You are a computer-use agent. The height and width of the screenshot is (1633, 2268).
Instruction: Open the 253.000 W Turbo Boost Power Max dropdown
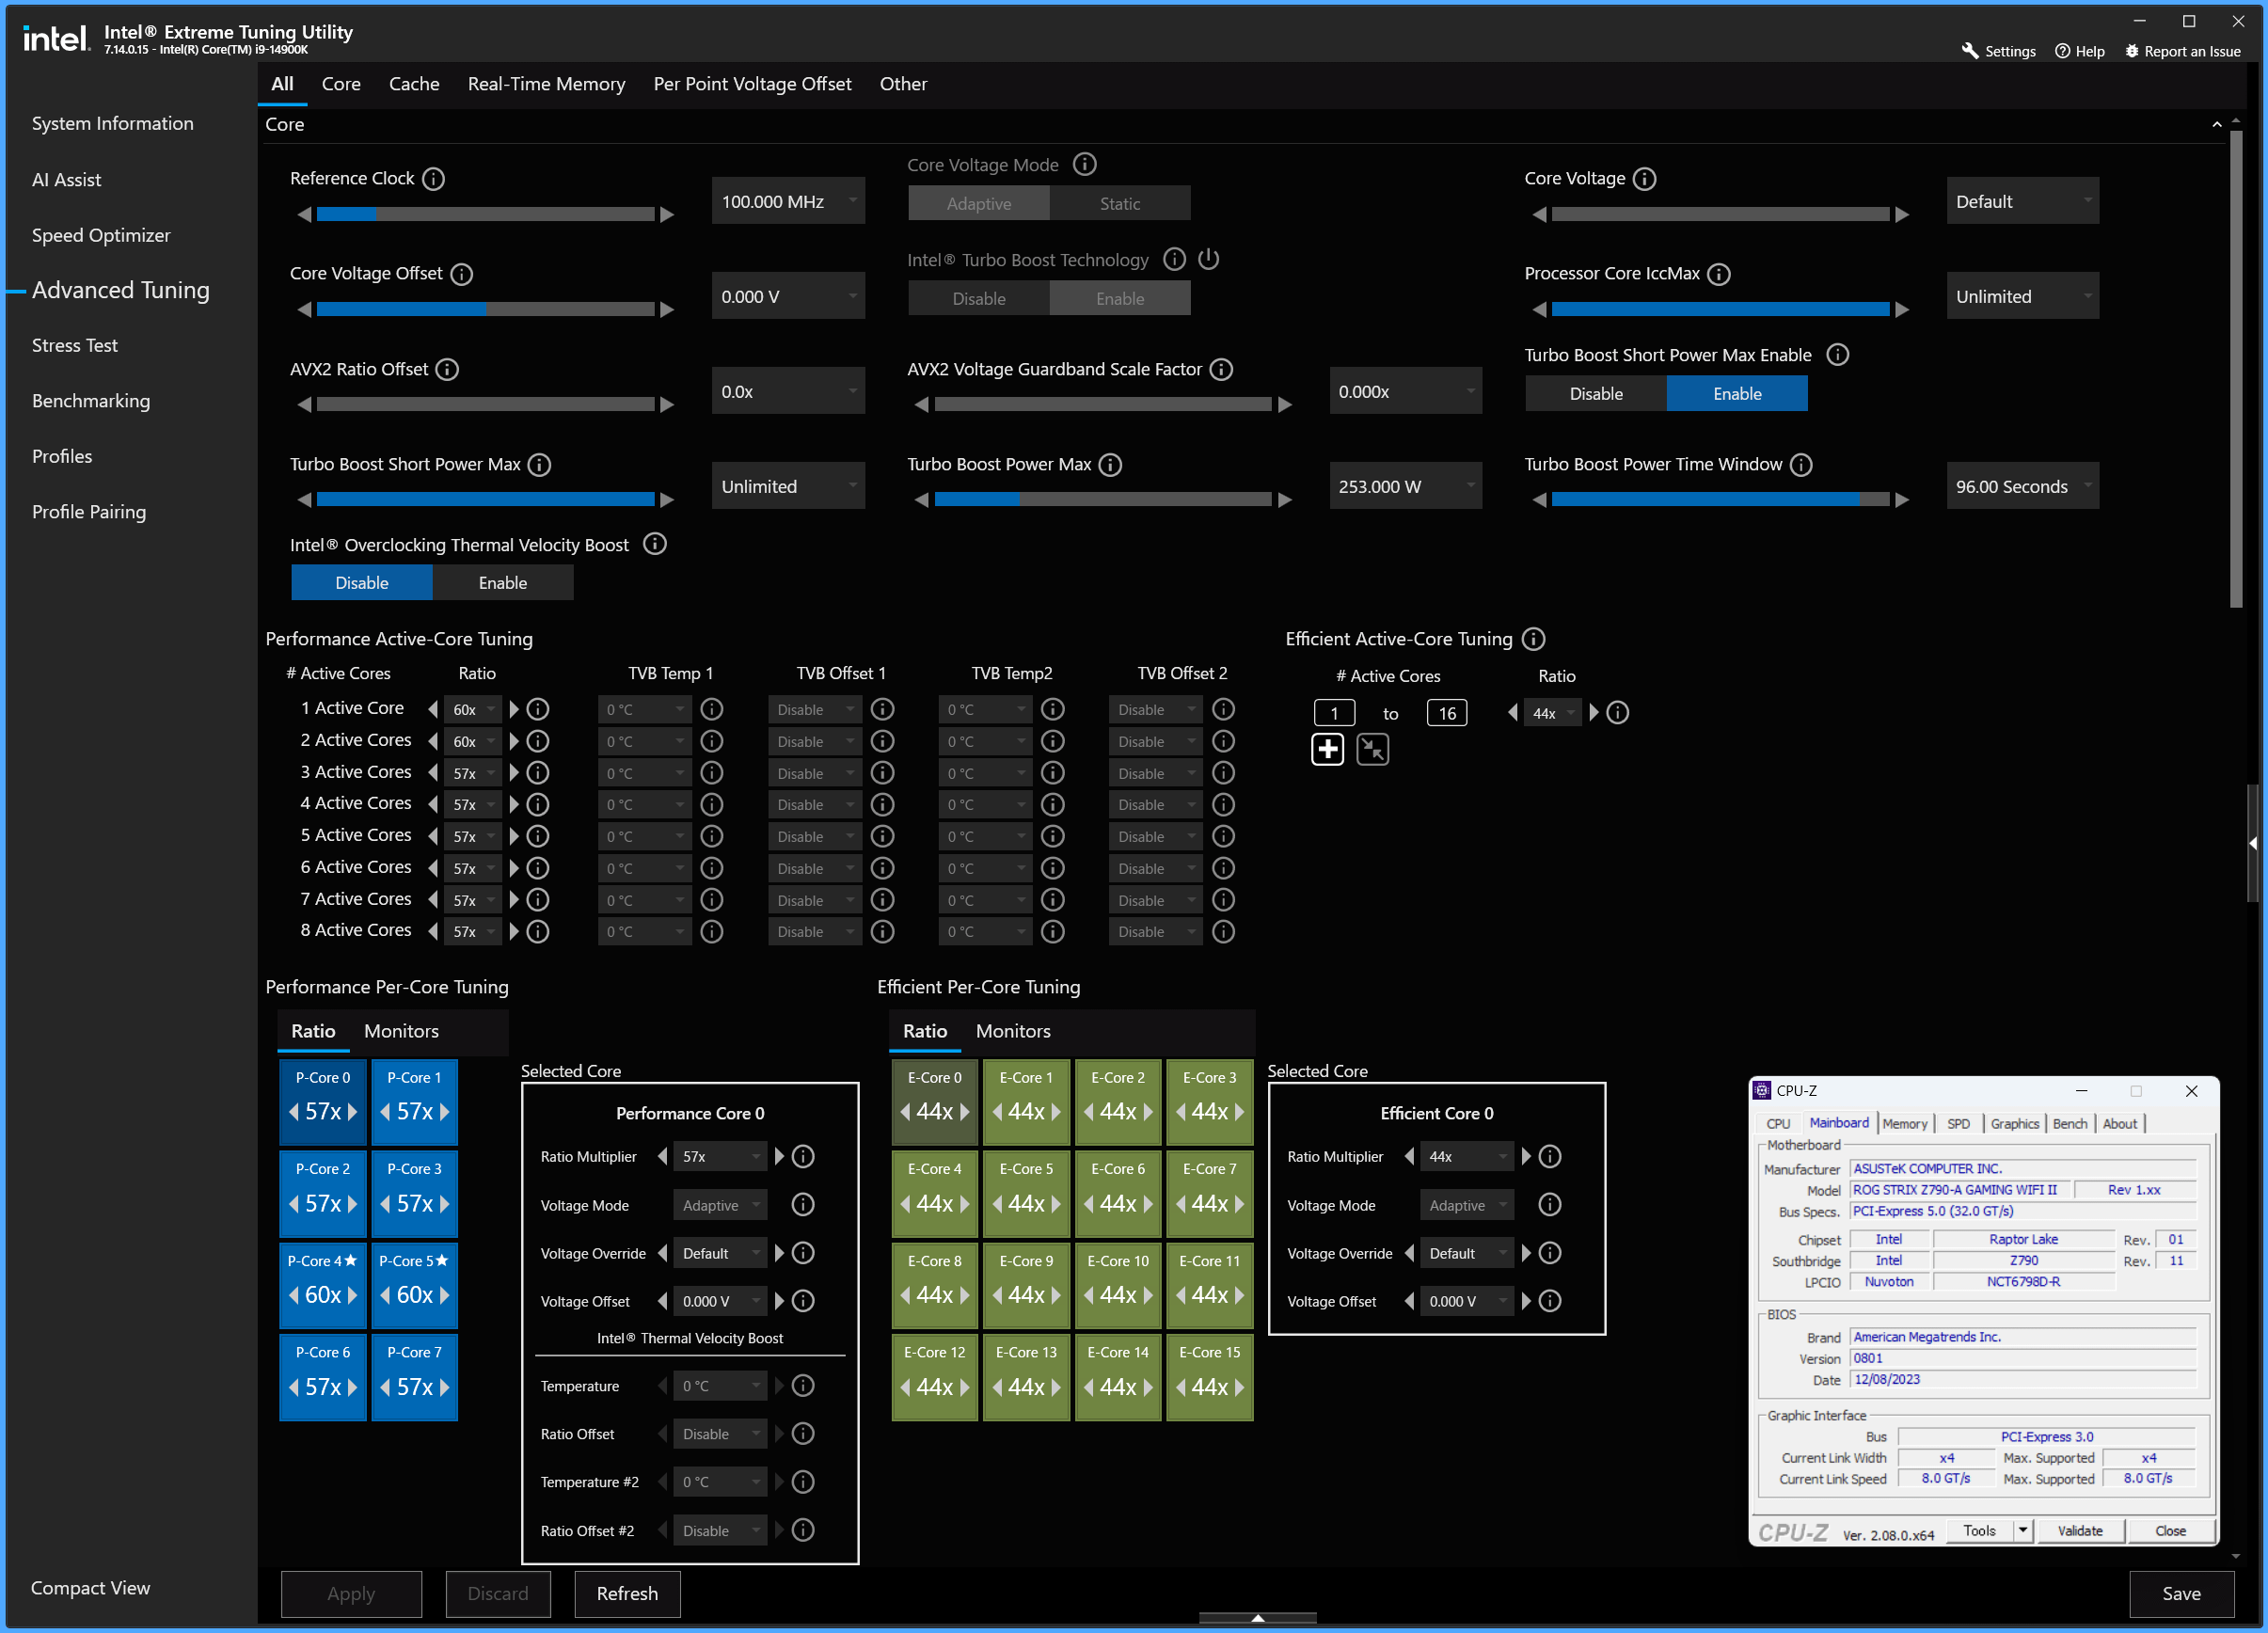(x=1405, y=486)
